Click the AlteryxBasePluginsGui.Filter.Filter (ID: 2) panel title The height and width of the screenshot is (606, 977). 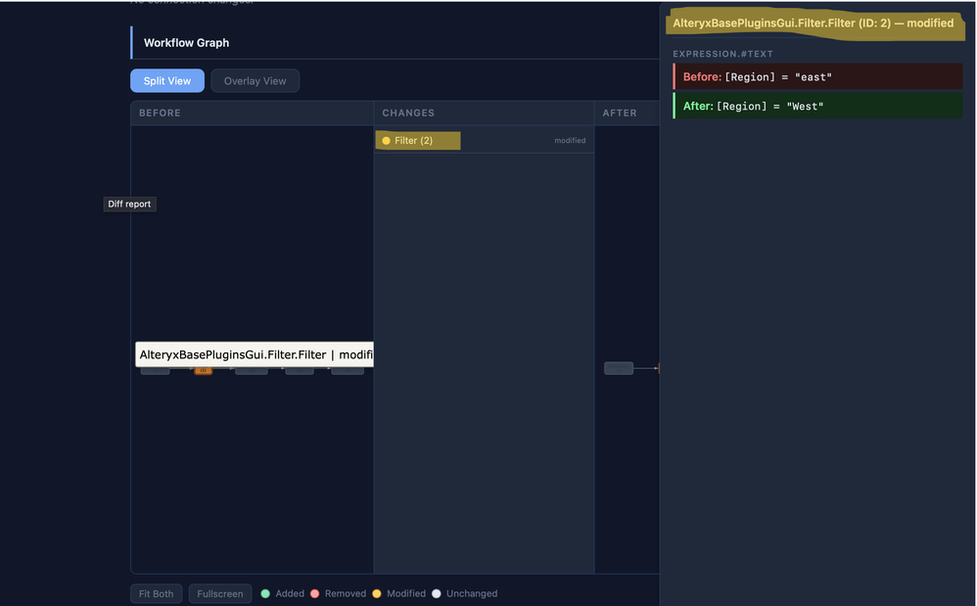[814, 23]
